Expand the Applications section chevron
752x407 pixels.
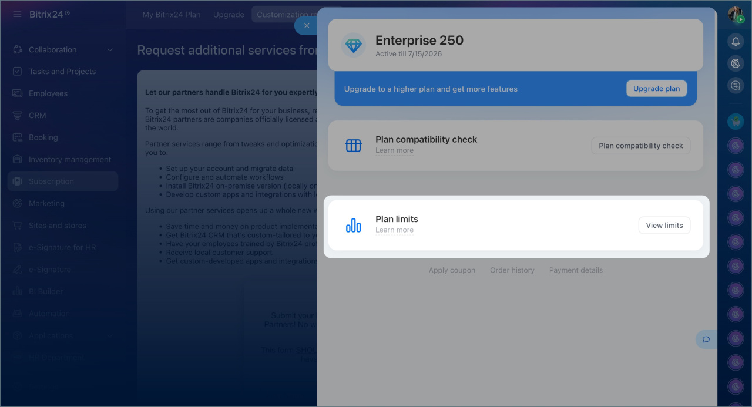pyautogui.click(x=110, y=336)
